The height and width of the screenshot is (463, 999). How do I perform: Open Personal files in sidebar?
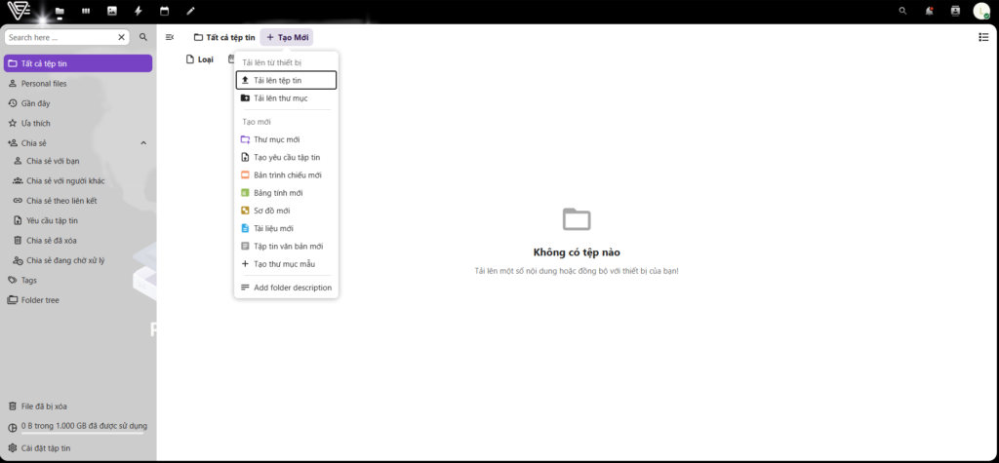point(78,84)
